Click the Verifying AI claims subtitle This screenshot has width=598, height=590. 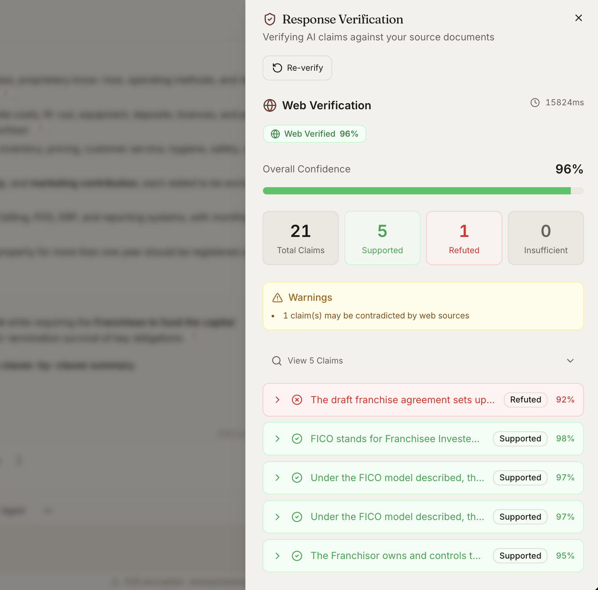(x=378, y=37)
